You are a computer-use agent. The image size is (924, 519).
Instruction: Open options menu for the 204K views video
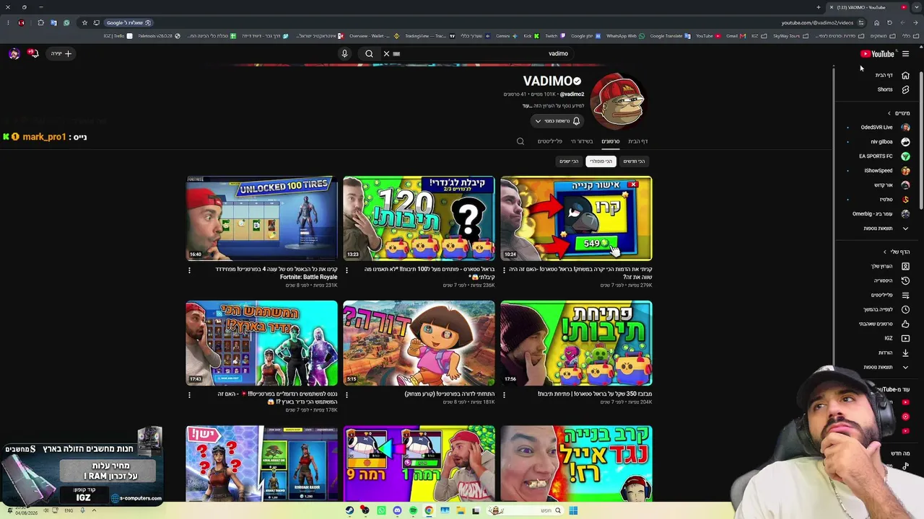pos(504,395)
